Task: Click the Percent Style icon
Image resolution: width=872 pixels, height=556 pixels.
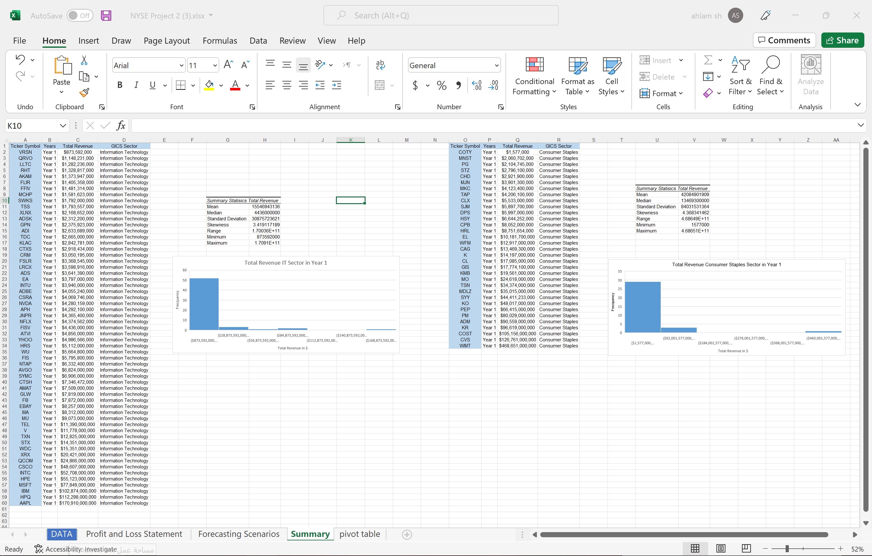Action: tap(441, 85)
